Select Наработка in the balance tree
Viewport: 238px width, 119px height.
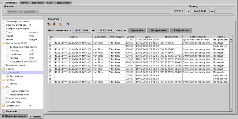coord(16,54)
